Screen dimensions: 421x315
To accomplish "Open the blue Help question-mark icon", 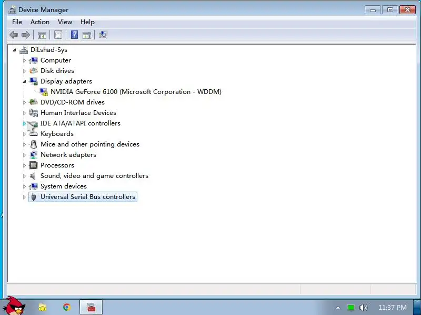I will [74, 35].
